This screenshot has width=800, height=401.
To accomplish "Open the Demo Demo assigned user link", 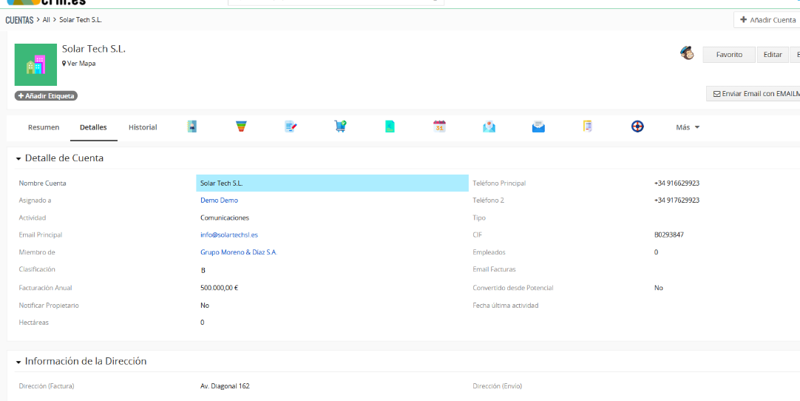I will (x=219, y=200).
